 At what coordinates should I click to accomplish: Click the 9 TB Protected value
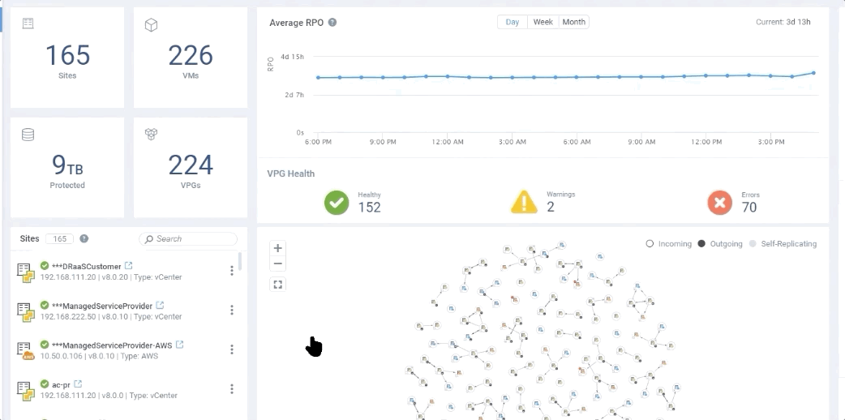tap(67, 165)
